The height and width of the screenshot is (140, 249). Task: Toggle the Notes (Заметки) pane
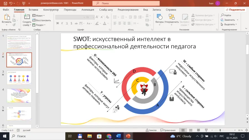[151, 130]
